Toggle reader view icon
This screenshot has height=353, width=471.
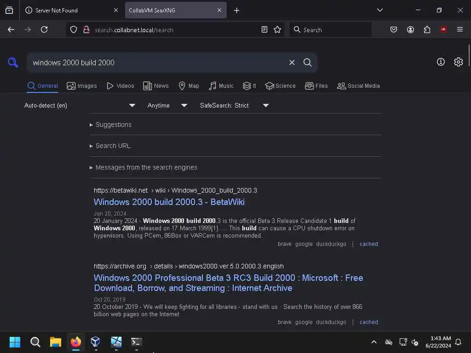[x=264, y=29]
